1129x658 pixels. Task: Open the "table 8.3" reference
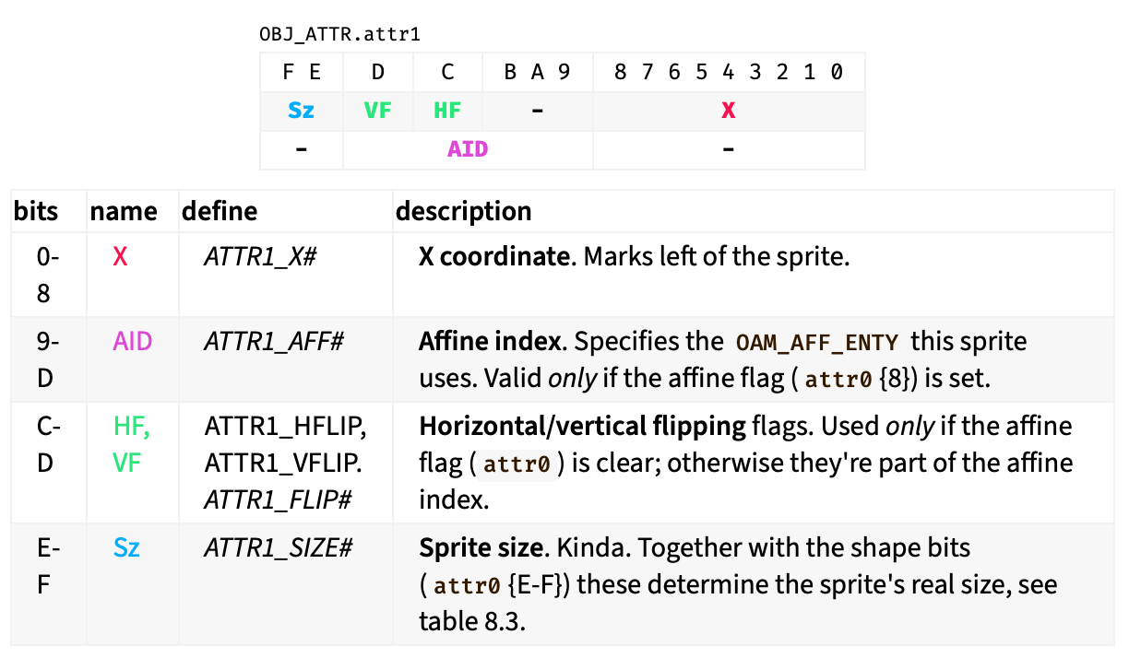pos(471,620)
